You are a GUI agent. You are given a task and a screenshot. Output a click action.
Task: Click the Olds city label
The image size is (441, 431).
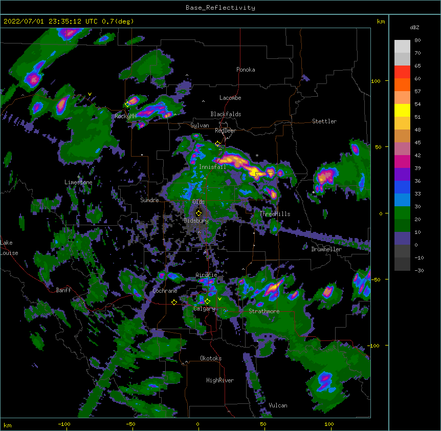(199, 202)
